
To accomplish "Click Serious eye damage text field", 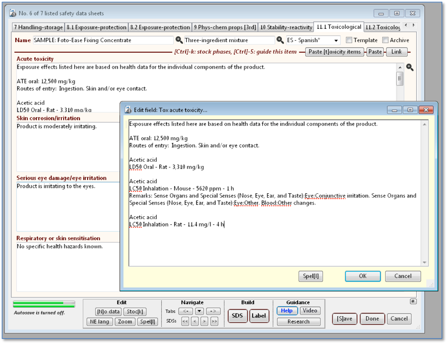I will 68,207.
